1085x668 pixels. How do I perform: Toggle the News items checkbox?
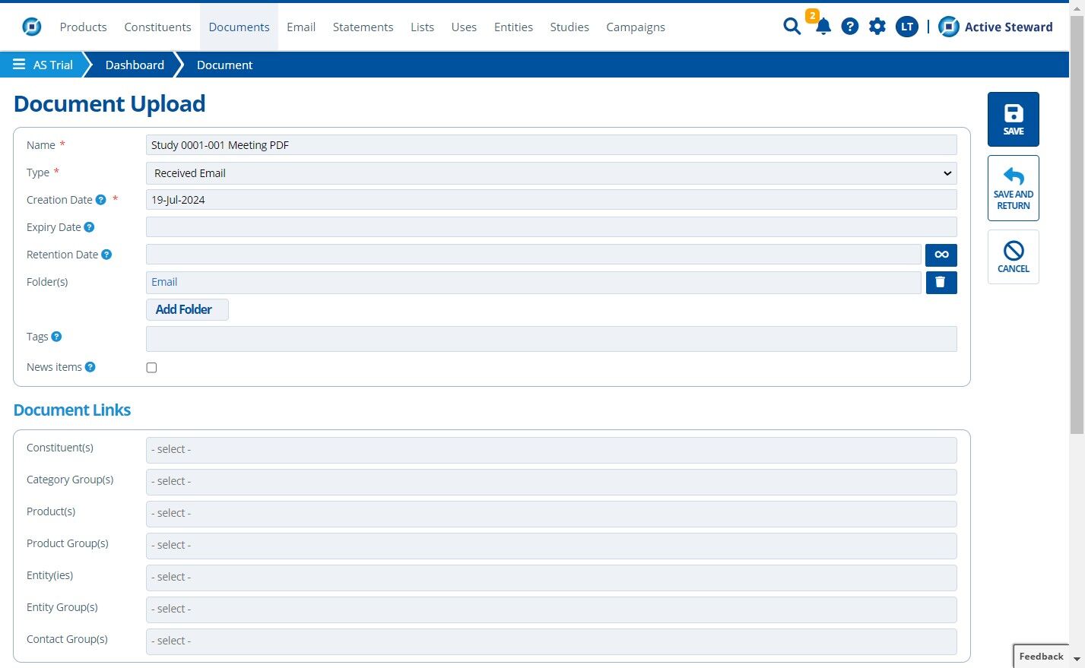tap(151, 368)
